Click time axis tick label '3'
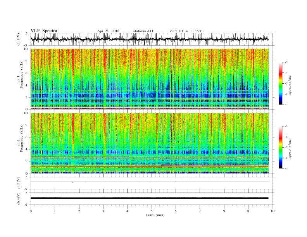307x237 pixels. pos(103,211)
